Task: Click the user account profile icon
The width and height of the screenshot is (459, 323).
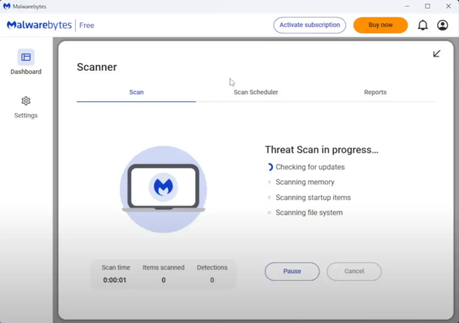Action: 443,25
